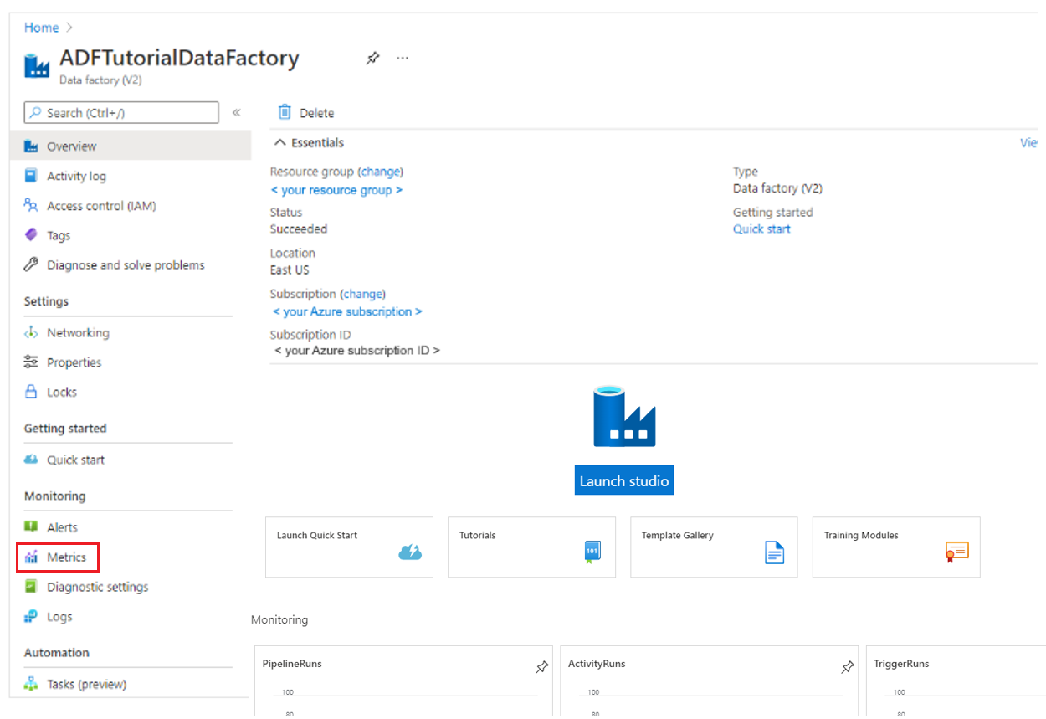Screen dimensions: 1046x719
Task: Pin the ActivityRuns chart
Action: click(x=847, y=667)
